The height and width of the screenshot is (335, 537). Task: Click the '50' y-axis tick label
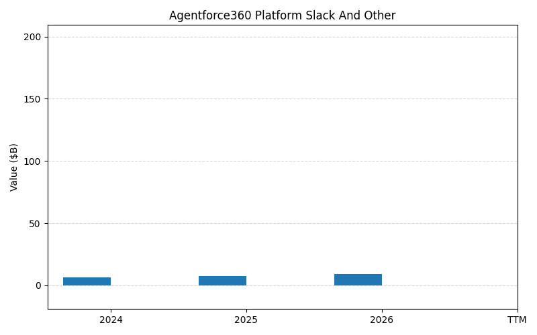coord(35,224)
